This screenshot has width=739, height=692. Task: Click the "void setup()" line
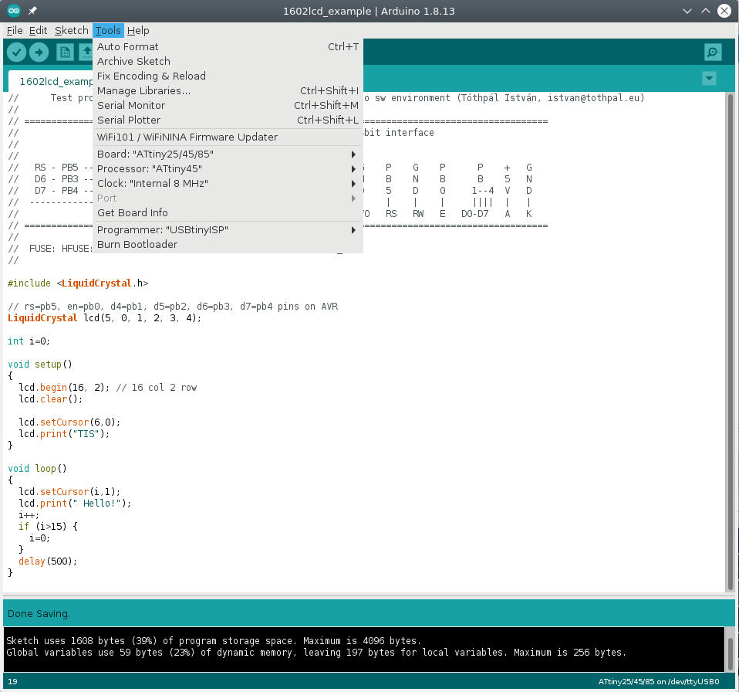pos(40,365)
